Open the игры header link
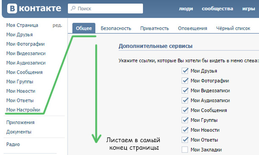This screenshot has width=259, height=155. 248,8
